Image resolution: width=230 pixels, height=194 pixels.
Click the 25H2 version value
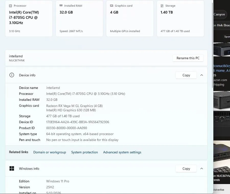coord(50,187)
